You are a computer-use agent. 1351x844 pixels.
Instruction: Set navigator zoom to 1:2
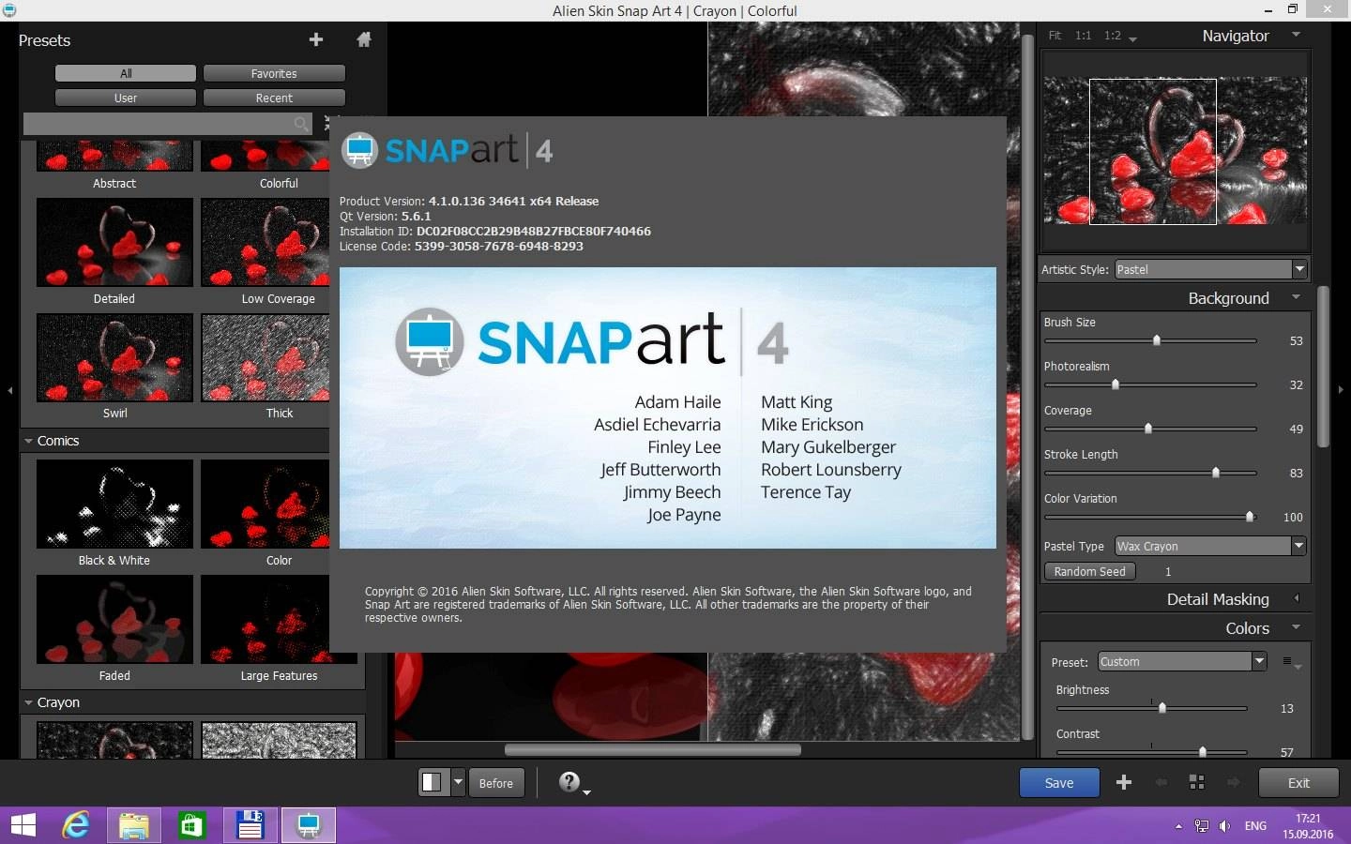(x=1112, y=36)
